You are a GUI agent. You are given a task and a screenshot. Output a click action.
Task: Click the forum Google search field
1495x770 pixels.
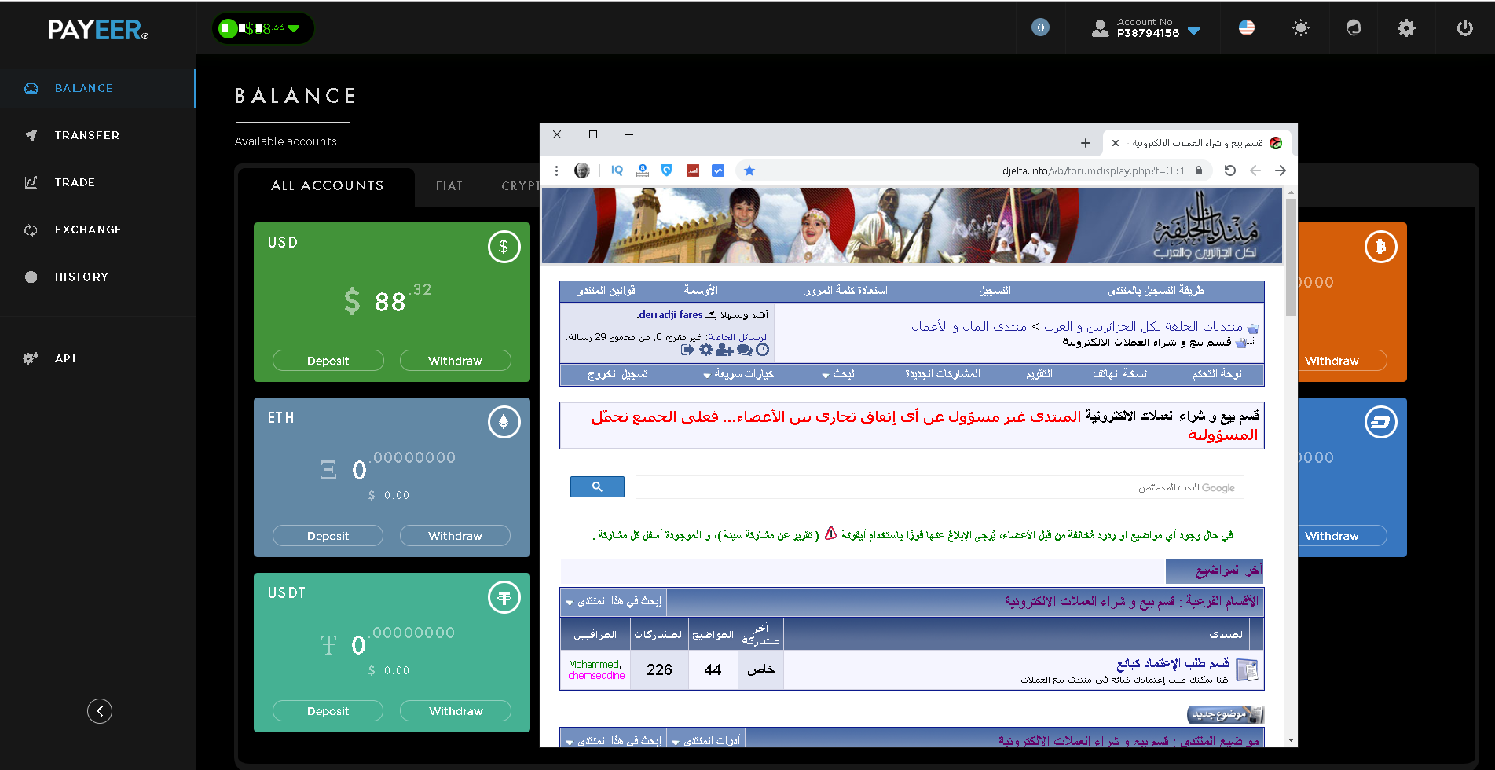click(x=940, y=487)
